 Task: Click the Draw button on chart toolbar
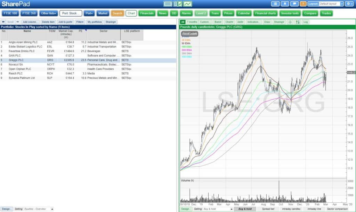click(267, 22)
